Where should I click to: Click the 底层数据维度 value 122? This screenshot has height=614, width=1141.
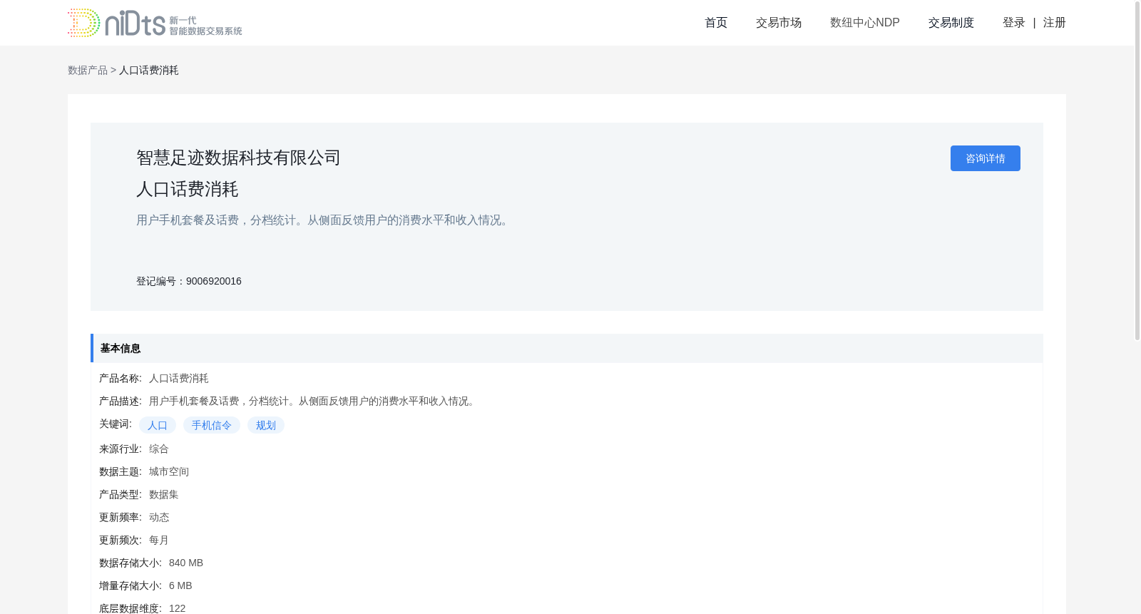pyautogui.click(x=178, y=608)
